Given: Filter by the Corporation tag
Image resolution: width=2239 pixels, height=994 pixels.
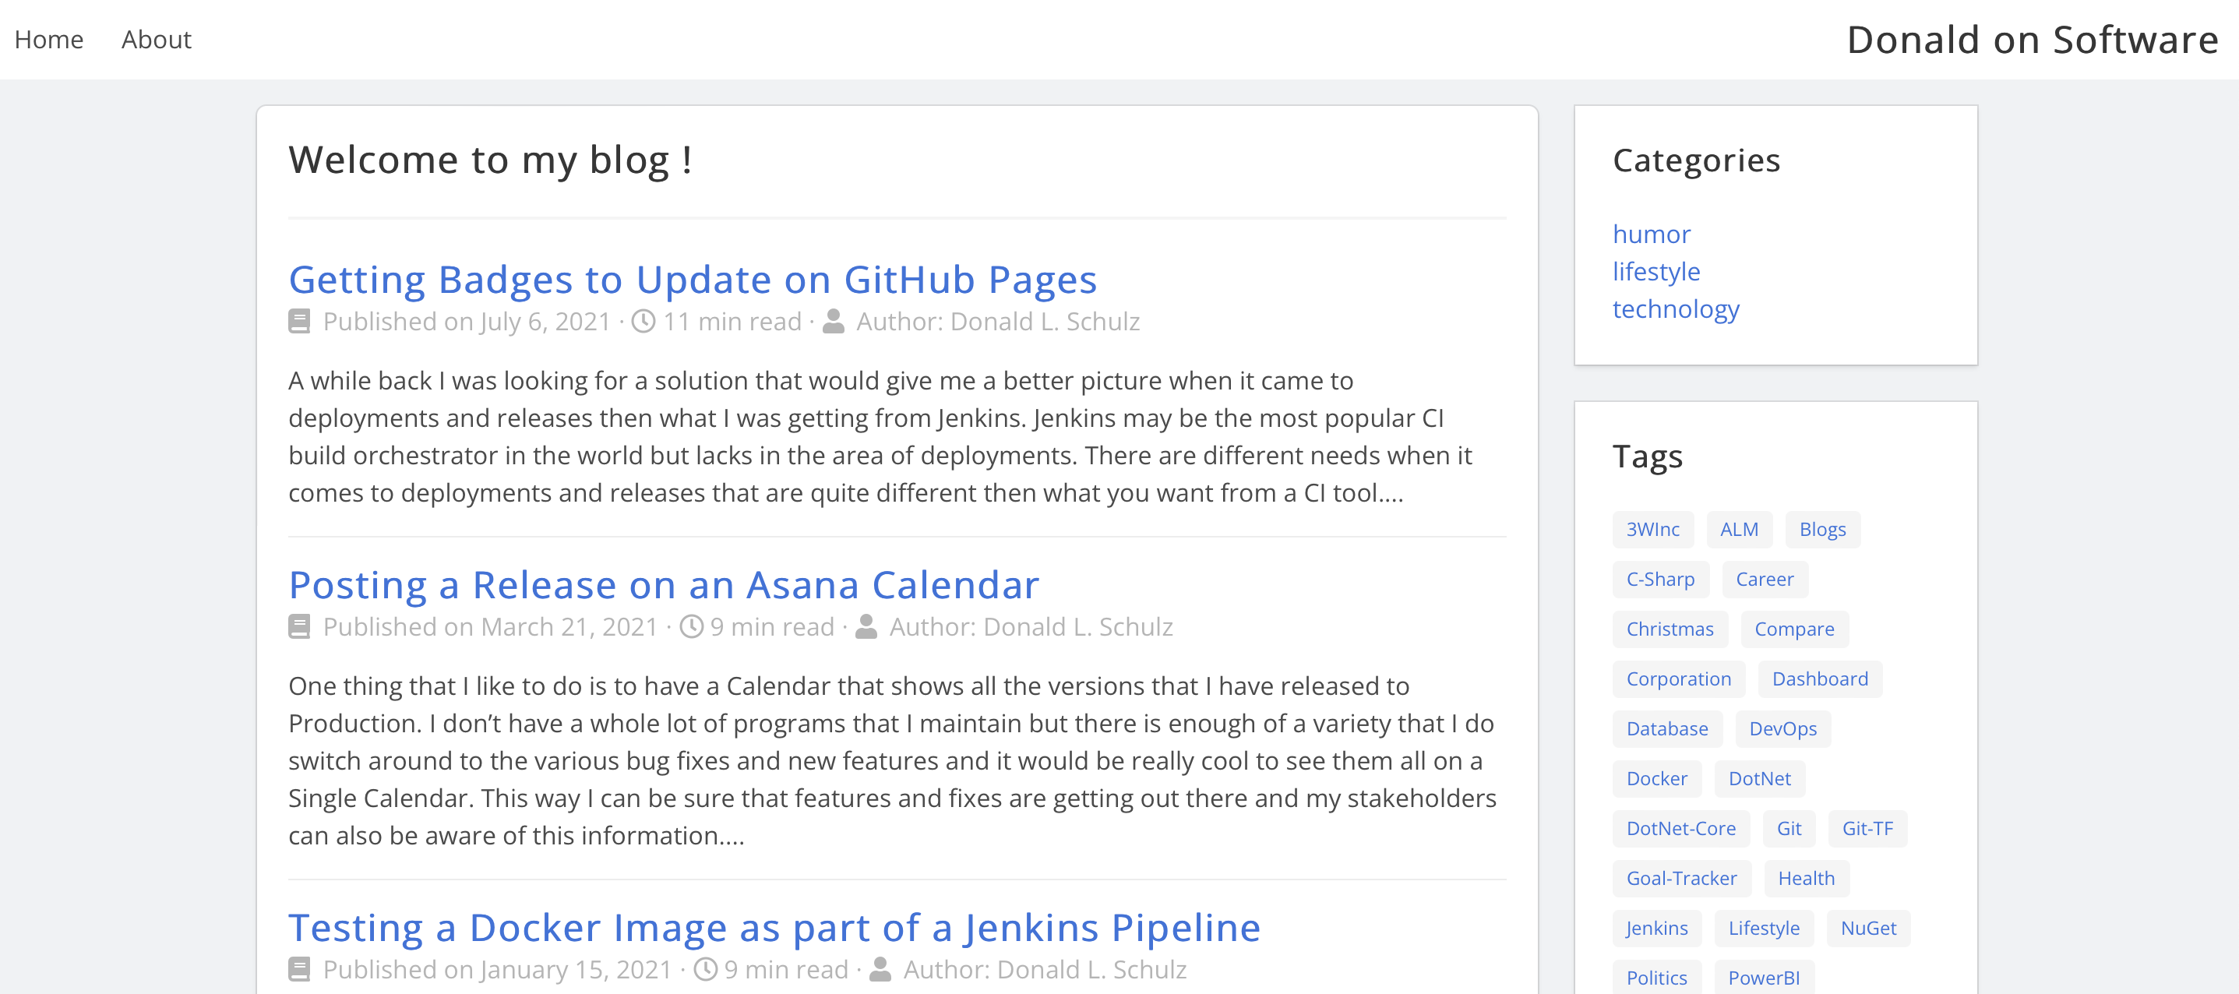Looking at the screenshot, I should point(1678,679).
